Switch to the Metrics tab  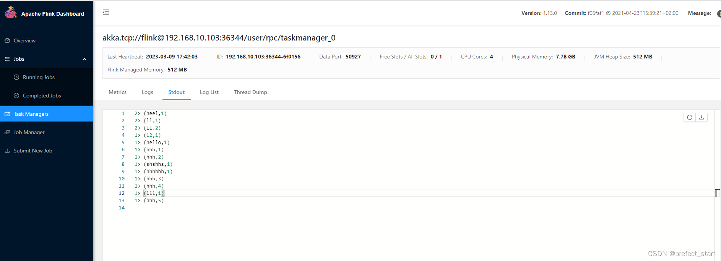click(117, 92)
